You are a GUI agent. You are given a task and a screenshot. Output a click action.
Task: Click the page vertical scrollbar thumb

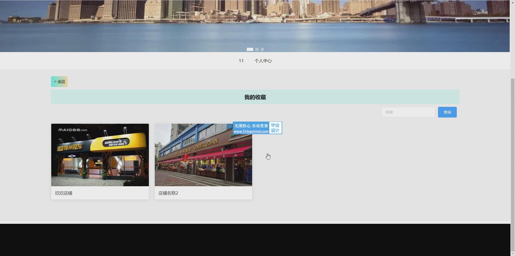pos(513,165)
